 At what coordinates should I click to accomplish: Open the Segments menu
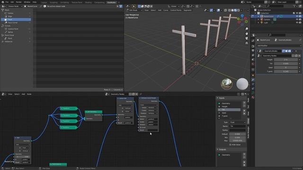click(187, 10)
